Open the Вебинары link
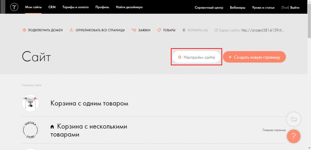 (238, 8)
